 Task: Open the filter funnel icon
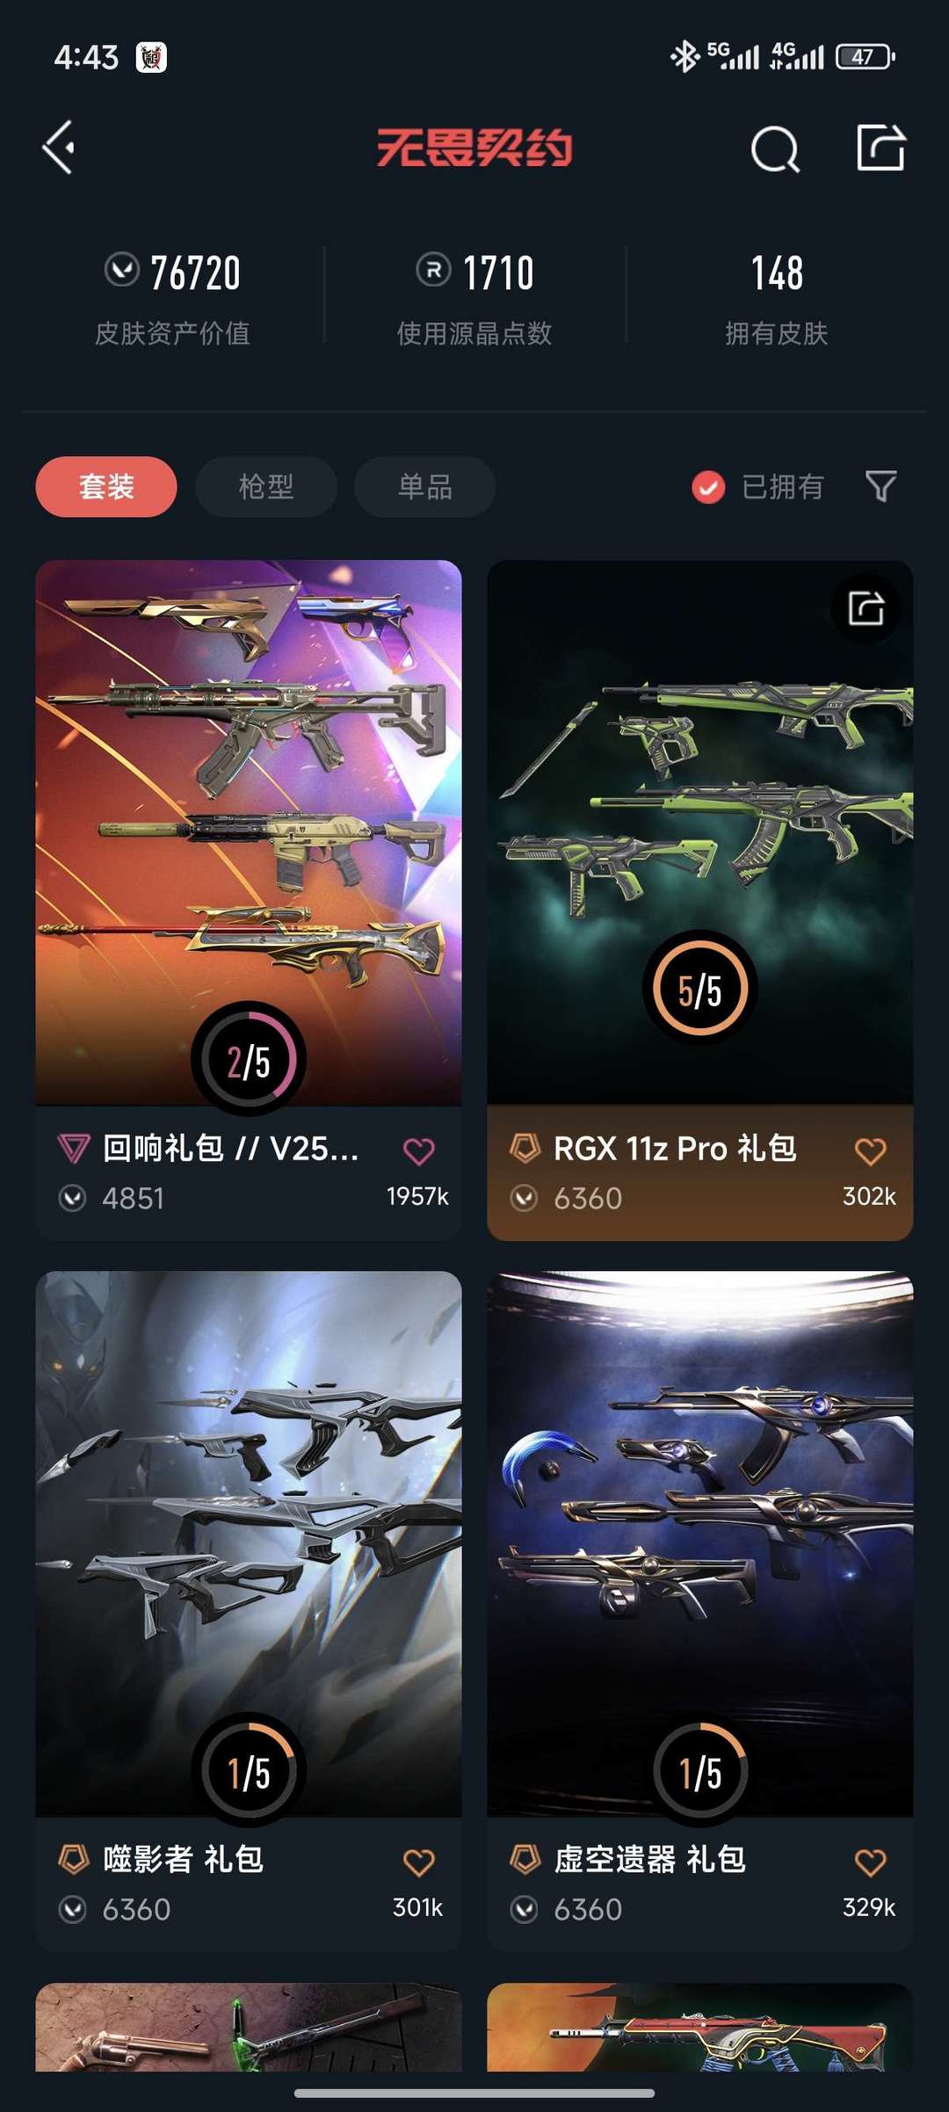point(880,486)
